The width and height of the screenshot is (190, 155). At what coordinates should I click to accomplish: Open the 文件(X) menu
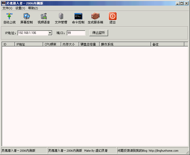tap(7, 8)
